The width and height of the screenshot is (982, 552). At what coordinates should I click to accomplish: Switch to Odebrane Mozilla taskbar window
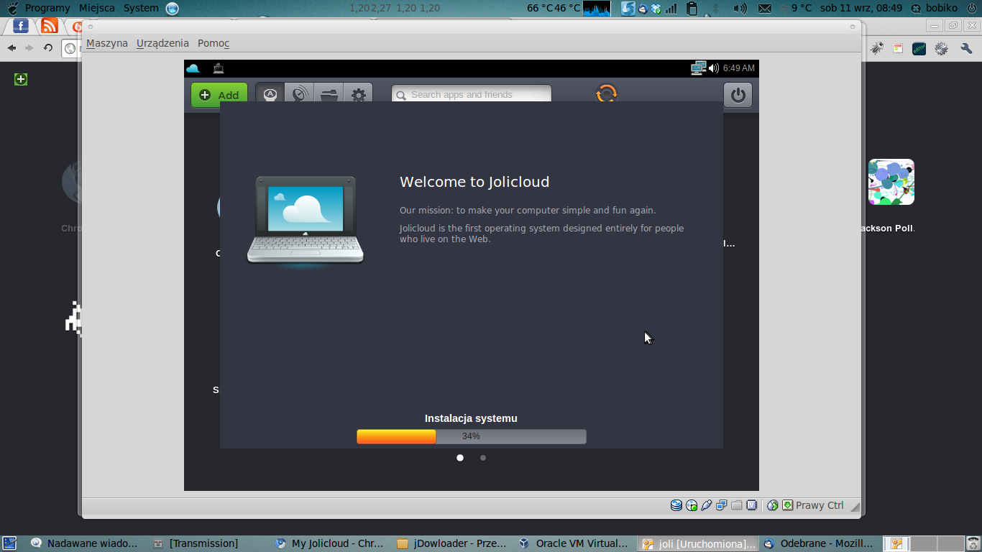click(819, 544)
